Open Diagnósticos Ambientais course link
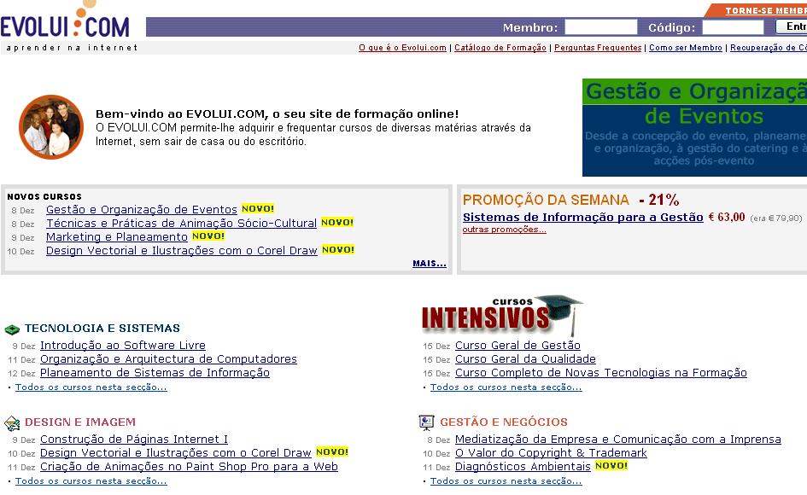This screenshot has height=495, width=807. coord(523,467)
